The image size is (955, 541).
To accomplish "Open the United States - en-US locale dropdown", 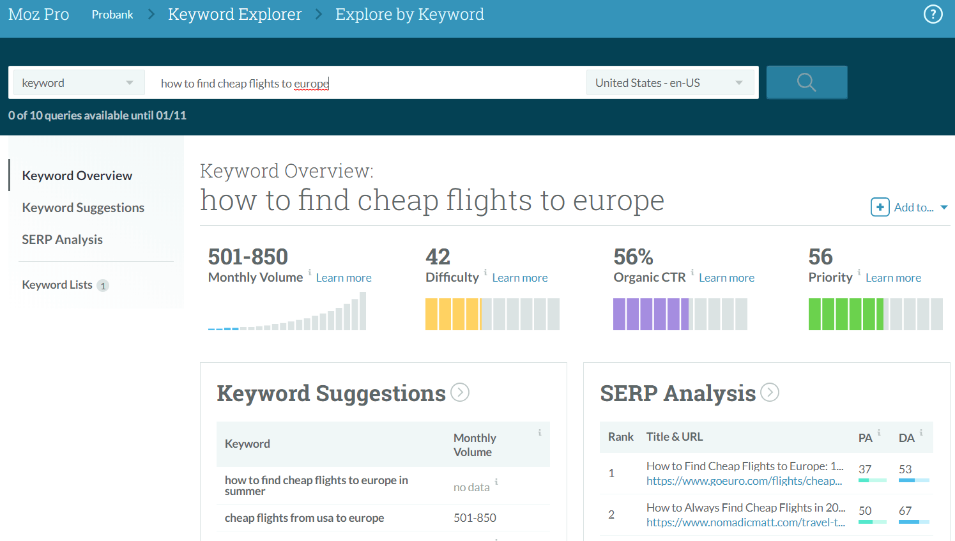I will pyautogui.click(x=670, y=83).
